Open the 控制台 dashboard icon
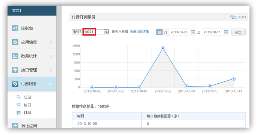 pyautogui.click(x=15, y=28)
